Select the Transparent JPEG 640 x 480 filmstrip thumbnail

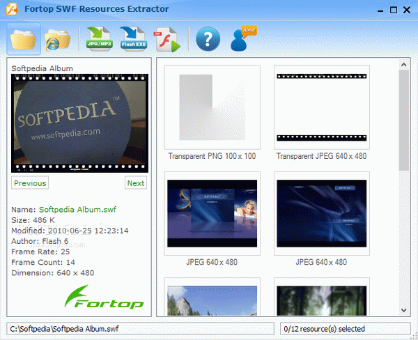[322, 107]
